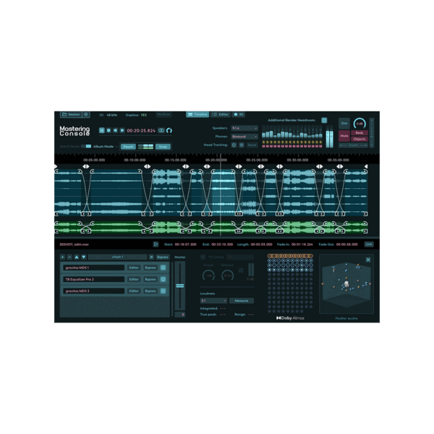Viewport: 434px width, 434px height.
Task: Remove a plugin with the minus button
Action: (x=69, y=257)
